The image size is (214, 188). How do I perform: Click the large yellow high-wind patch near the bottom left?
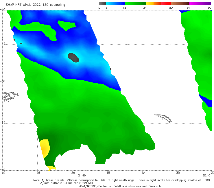click(45, 148)
